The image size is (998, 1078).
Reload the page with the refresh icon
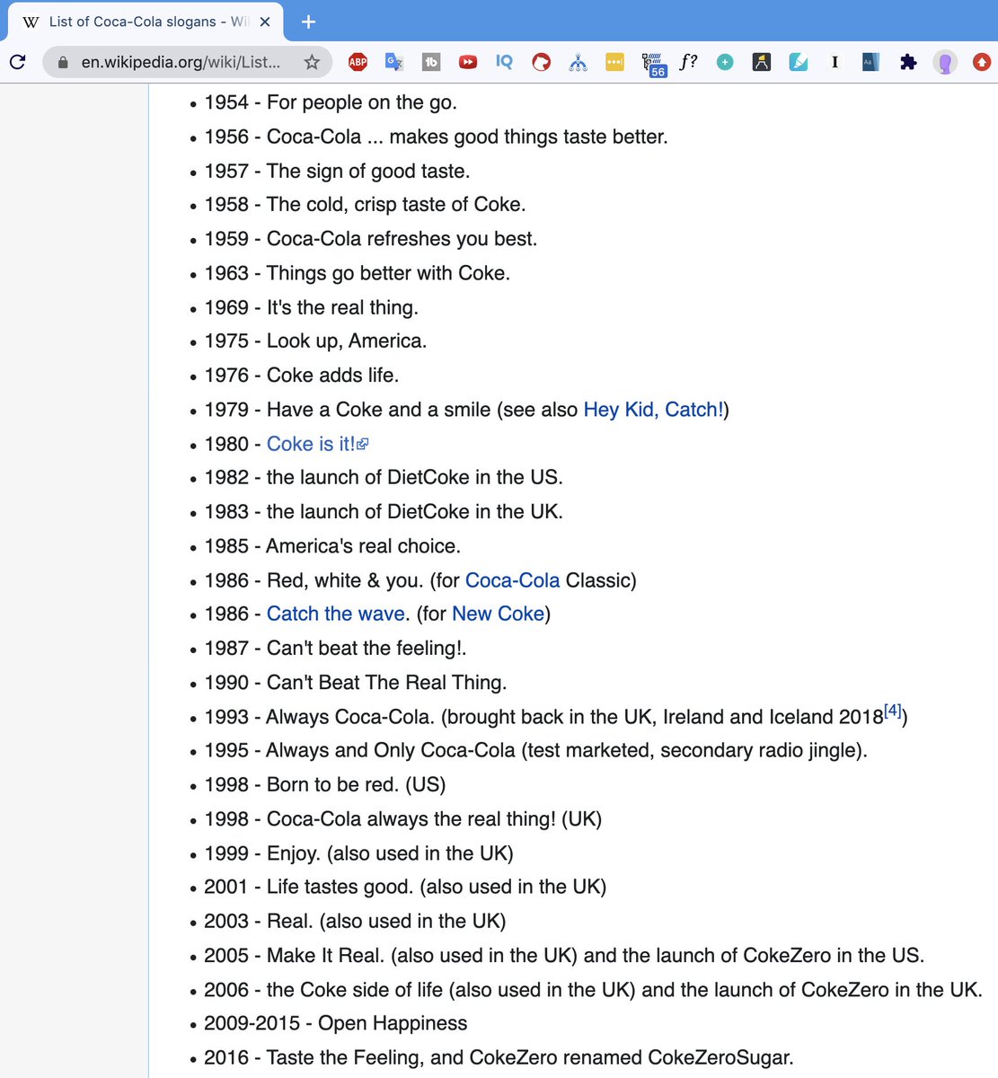click(x=17, y=62)
